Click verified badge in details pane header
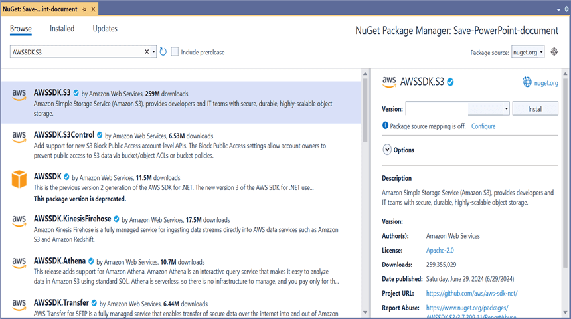 (450, 82)
